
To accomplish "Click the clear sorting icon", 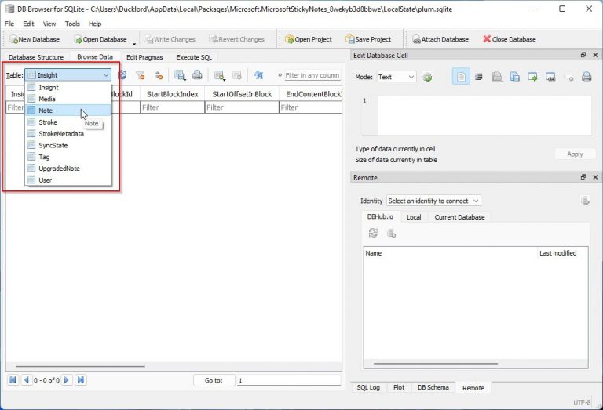I will [x=159, y=74].
